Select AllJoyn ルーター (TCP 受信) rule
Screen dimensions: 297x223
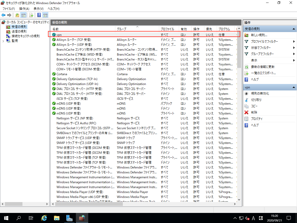[144, 40]
